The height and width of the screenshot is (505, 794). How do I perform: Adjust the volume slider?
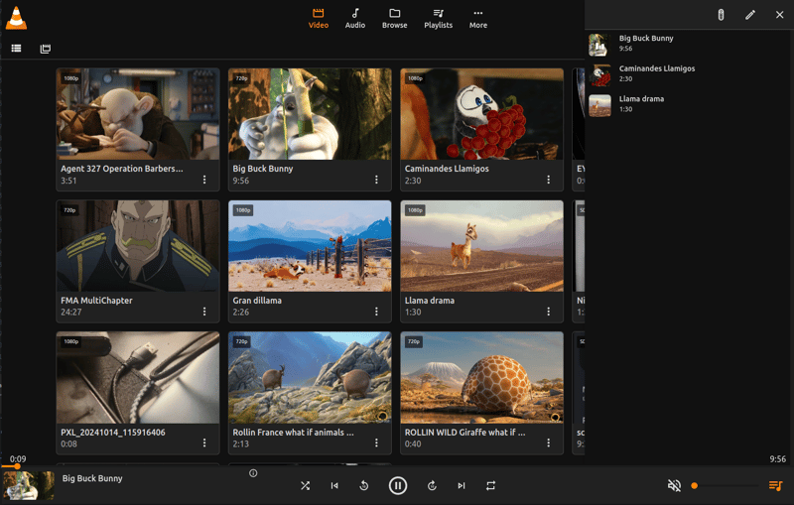[x=726, y=486]
